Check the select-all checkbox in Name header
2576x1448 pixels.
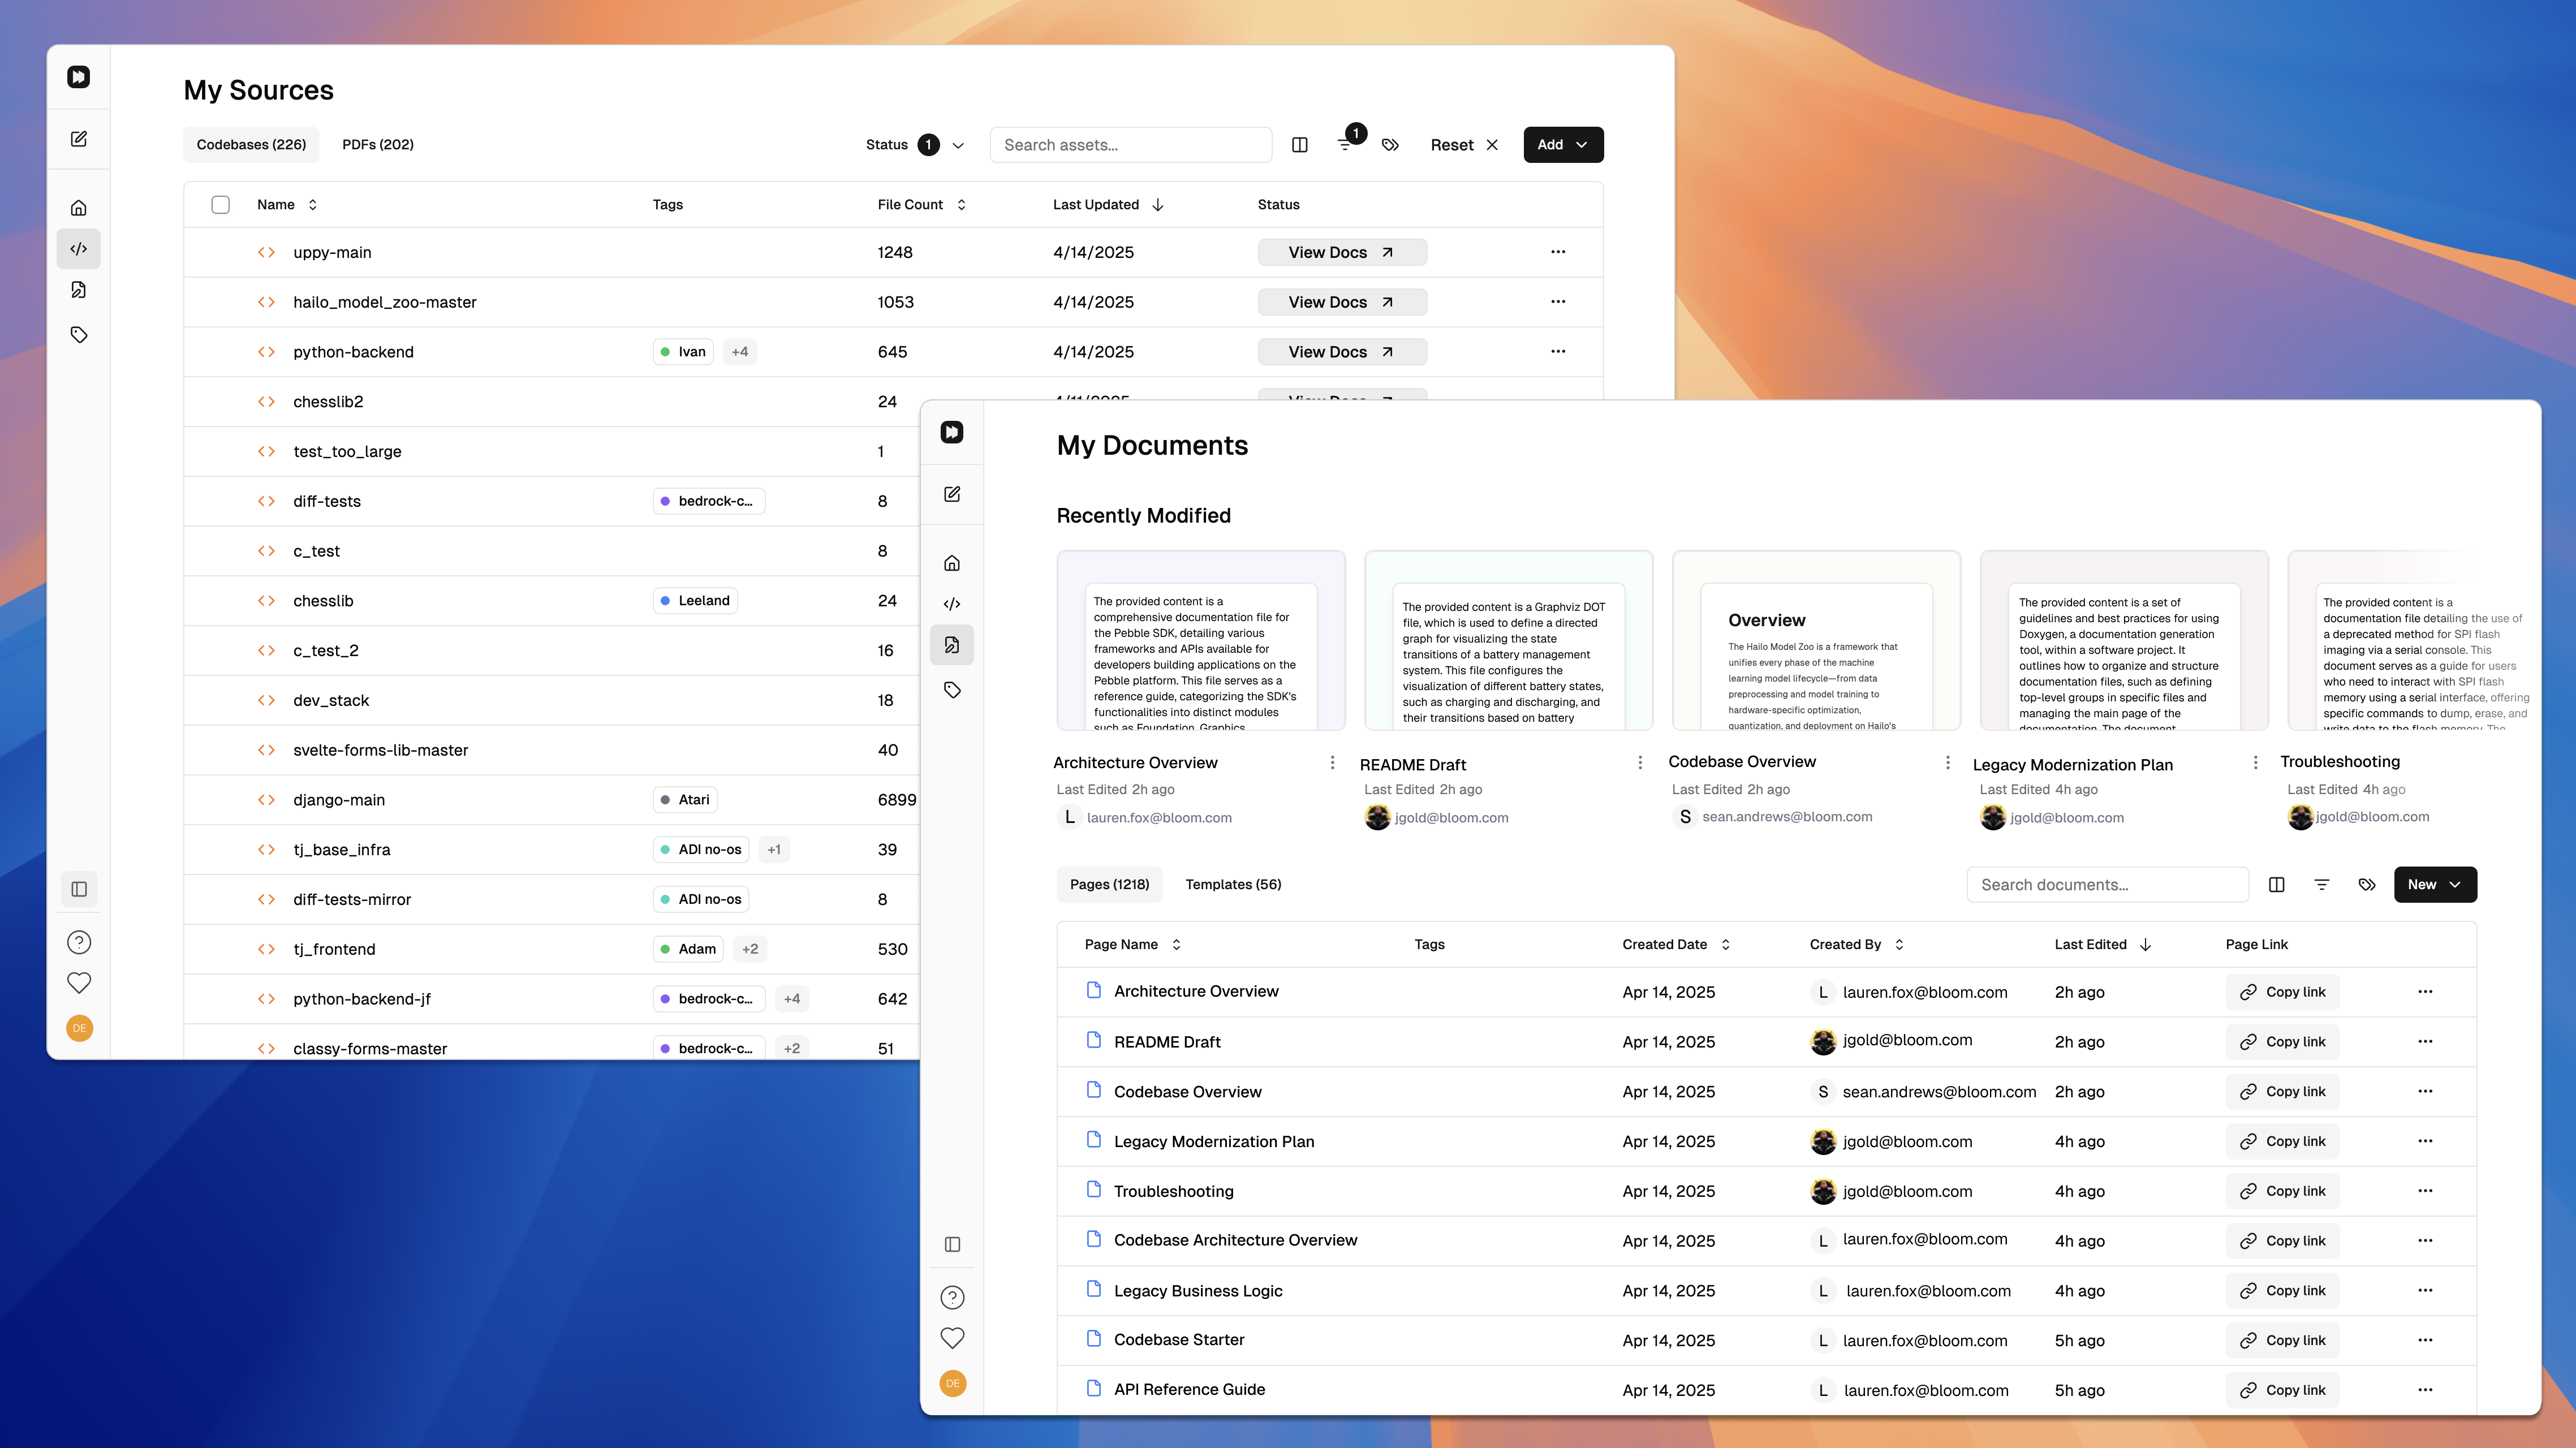(220, 204)
